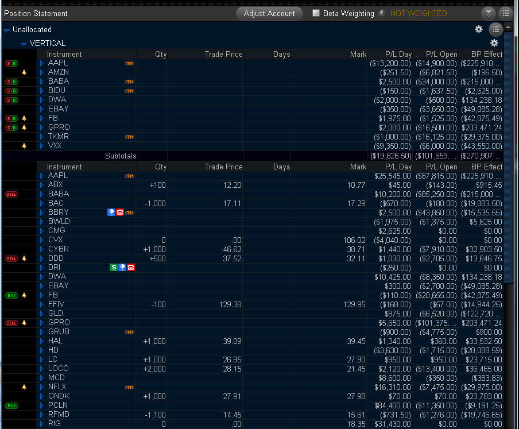Viewport: 519px width, 429px height.
Task: Open the list menu in the Unallocated row
Action: click(x=495, y=29)
